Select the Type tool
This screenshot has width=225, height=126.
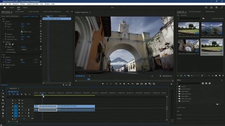pyautogui.click(x=3, y=117)
